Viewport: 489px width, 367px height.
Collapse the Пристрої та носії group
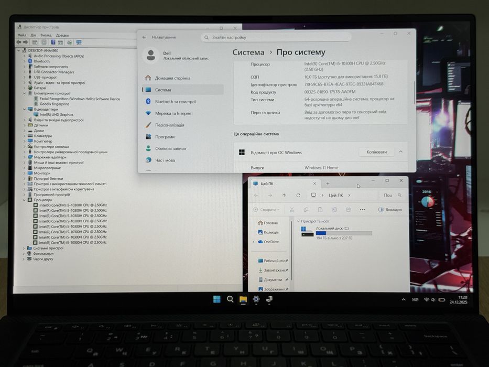pos(298,221)
